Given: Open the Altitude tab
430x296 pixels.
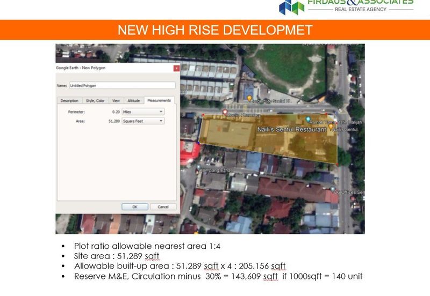Looking at the screenshot, I should coord(133,100).
